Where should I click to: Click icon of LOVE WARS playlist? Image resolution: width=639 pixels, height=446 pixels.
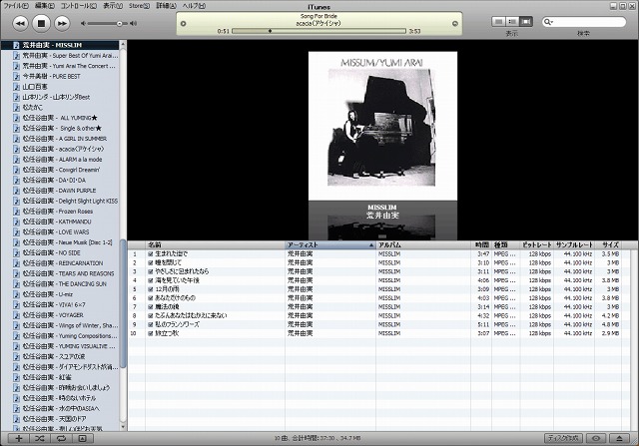tap(16, 231)
